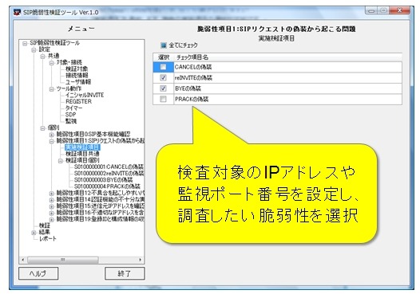
Task: Collapse the SIP脆弱性検証ツール root node
Action: [x=25, y=43]
